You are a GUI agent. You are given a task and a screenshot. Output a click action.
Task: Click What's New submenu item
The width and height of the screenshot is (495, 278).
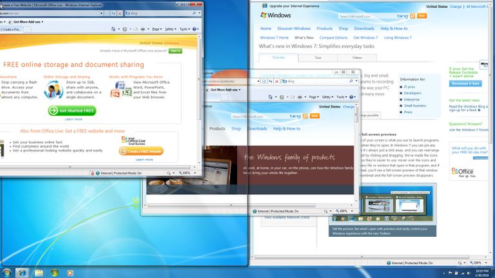point(304,37)
